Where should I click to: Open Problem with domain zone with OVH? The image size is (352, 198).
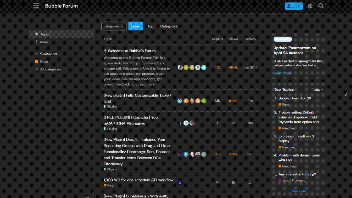click(299, 158)
